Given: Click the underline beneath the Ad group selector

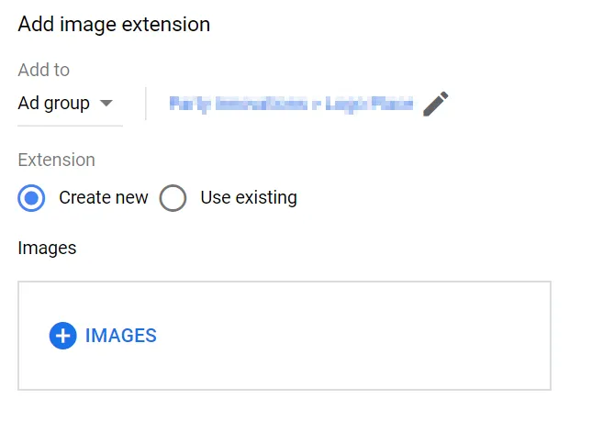Looking at the screenshot, I should [x=70, y=126].
